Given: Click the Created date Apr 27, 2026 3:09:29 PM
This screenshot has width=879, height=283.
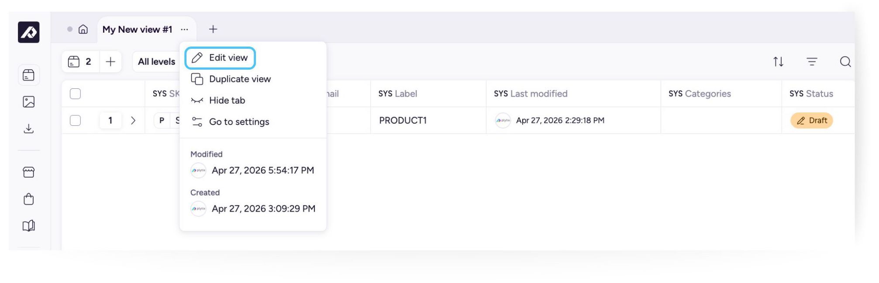Looking at the screenshot, I should [263, 209].
